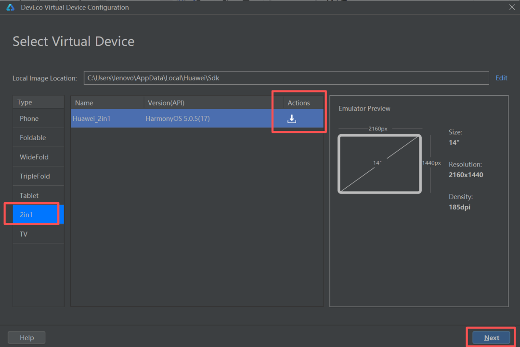
Task: Click the Select Virtual Device heading
Action: tap(73, 41)
